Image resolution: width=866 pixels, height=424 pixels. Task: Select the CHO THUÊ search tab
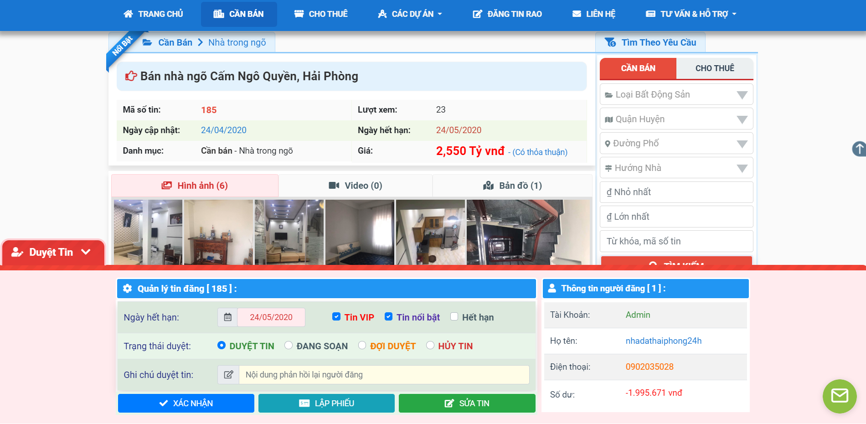714,68
